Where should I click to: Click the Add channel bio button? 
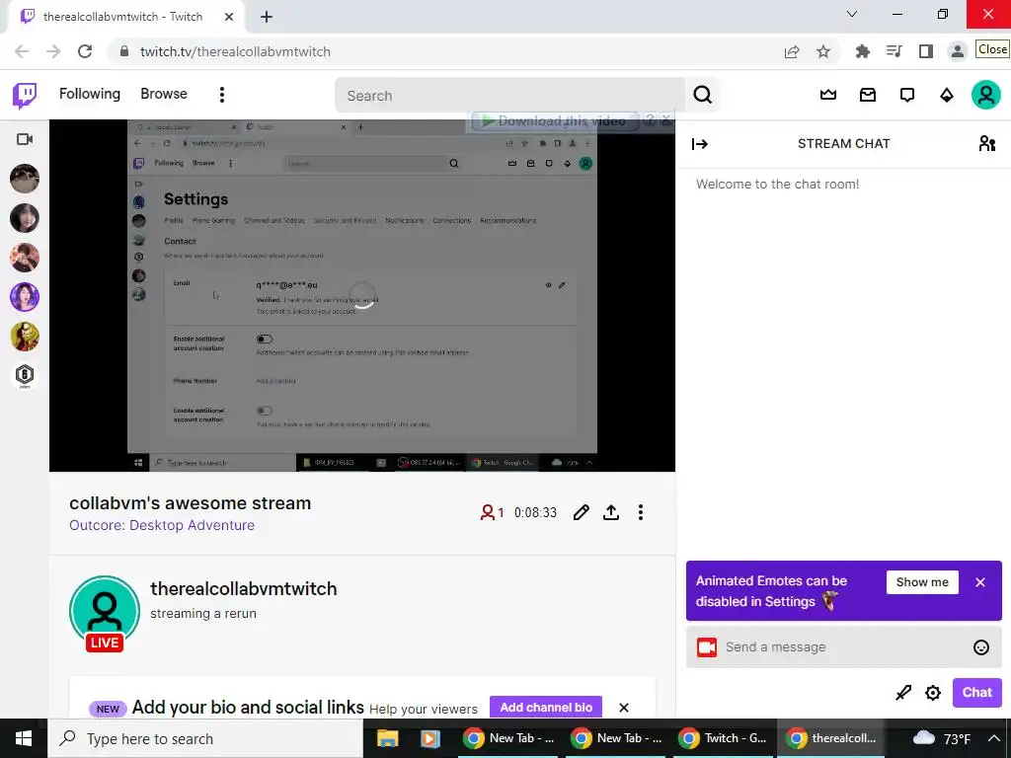[x=545, y=707]
